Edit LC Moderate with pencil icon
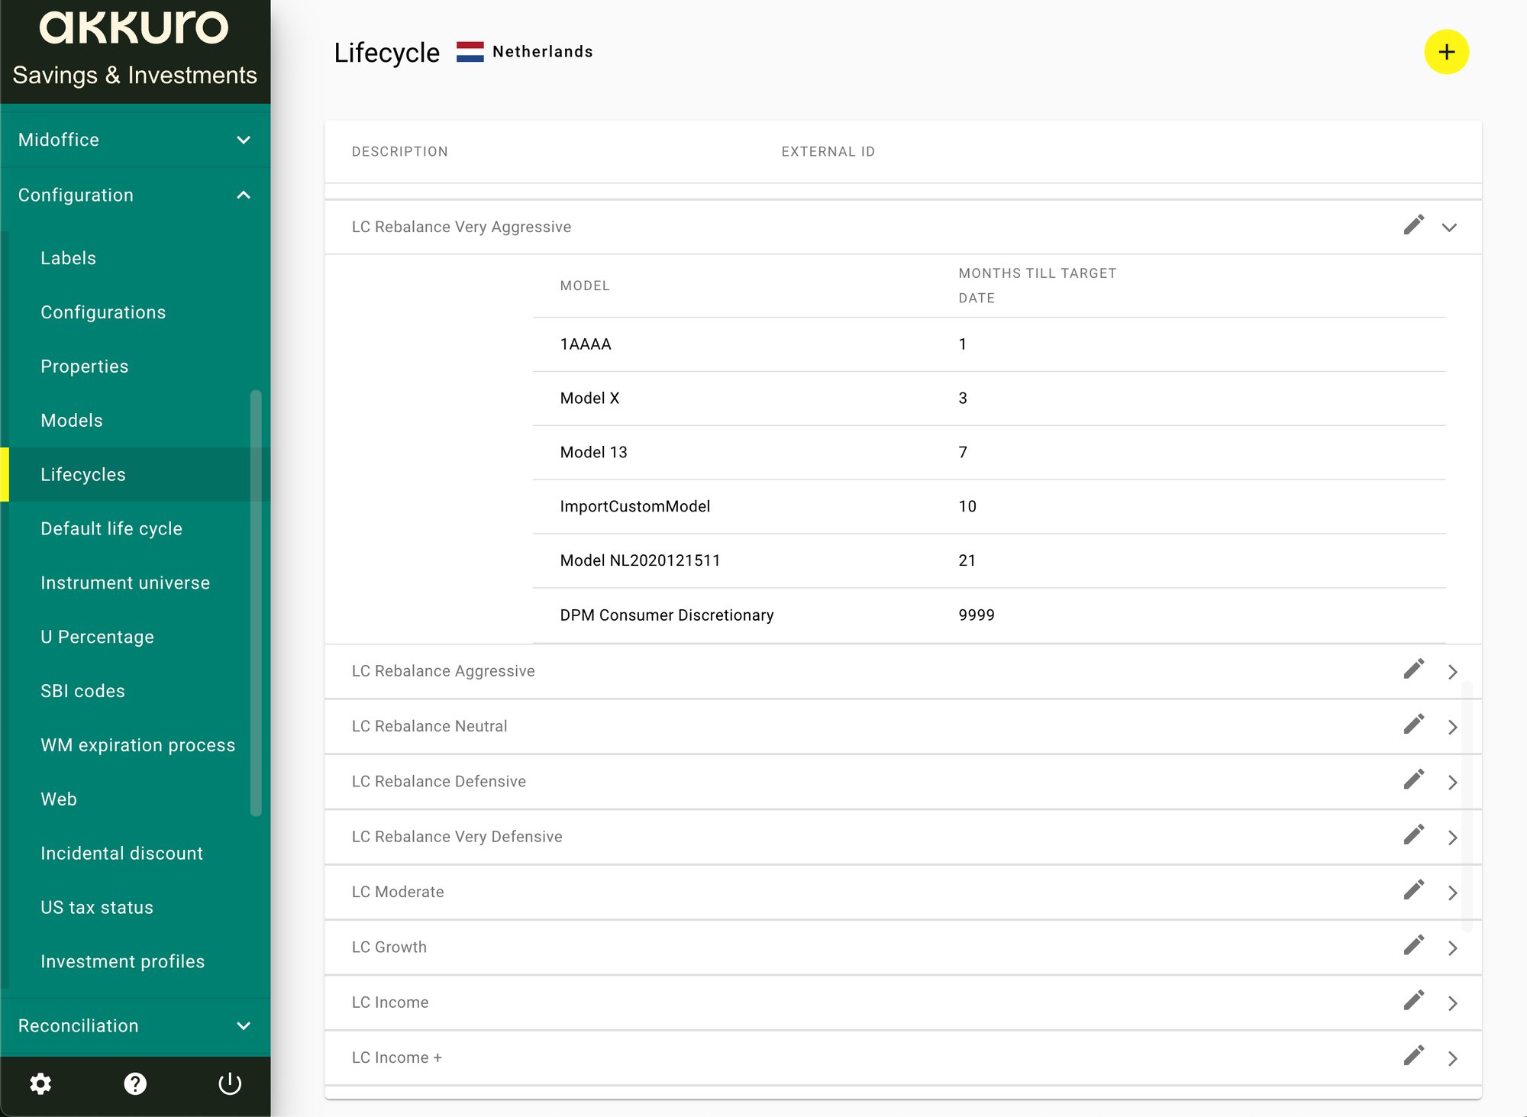Image resolution: width=1527 pixels, height=1117 pixels. pos(1413,890)
